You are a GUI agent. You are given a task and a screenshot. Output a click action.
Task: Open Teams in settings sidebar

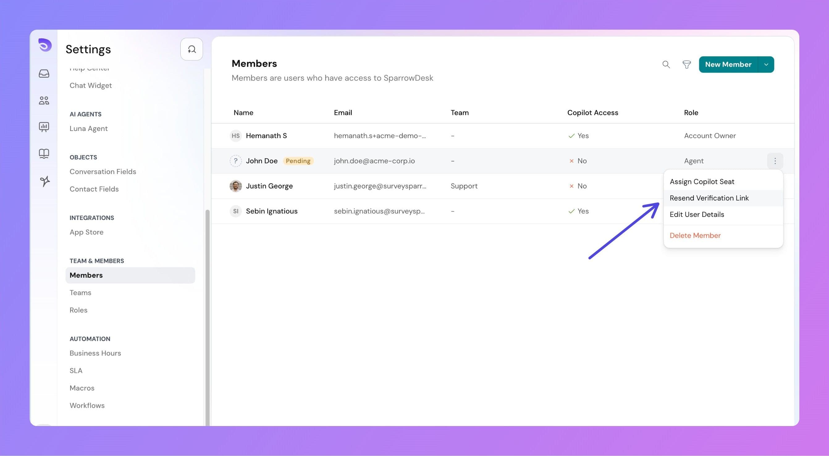[80, 293]
